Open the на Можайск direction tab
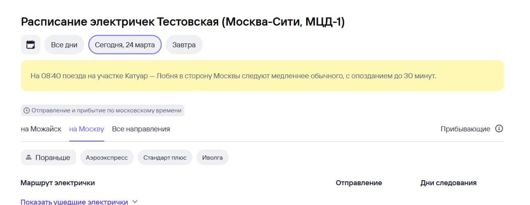 pyautogui.click(x=41, y=129)
